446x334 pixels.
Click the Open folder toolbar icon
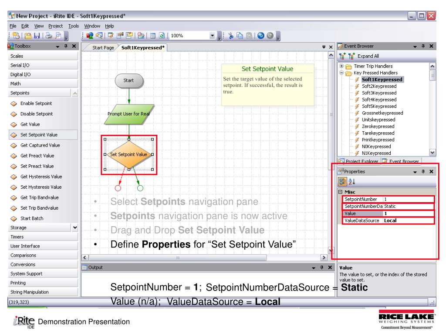tap(27, 36)
